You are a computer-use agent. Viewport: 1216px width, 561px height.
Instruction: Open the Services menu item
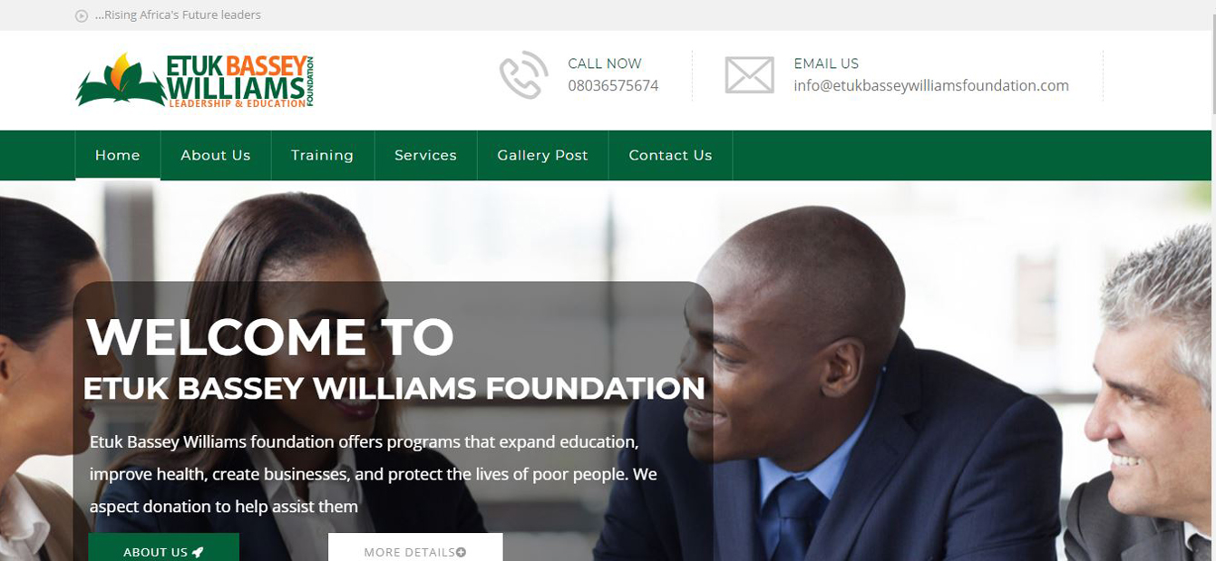tap(425, 155)
